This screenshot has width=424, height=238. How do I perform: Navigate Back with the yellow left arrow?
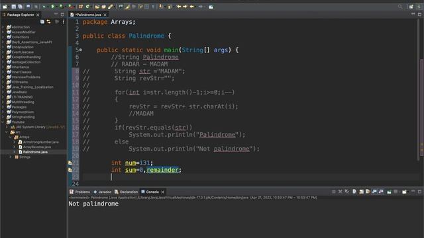pos(191,7)
